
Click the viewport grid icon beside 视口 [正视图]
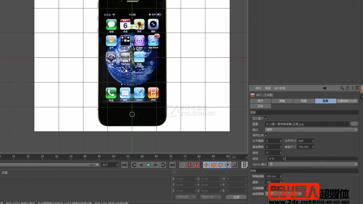point(252,95)
